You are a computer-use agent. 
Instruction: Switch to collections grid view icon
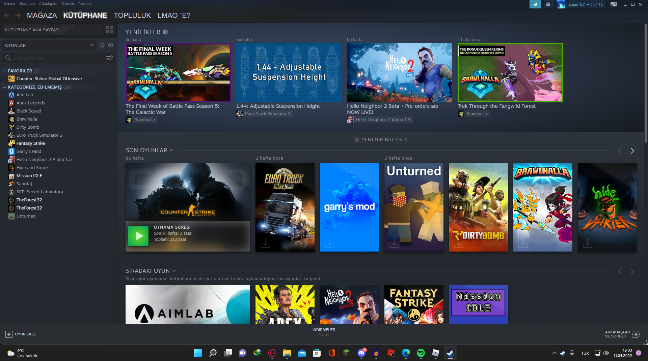pos(109,30)
